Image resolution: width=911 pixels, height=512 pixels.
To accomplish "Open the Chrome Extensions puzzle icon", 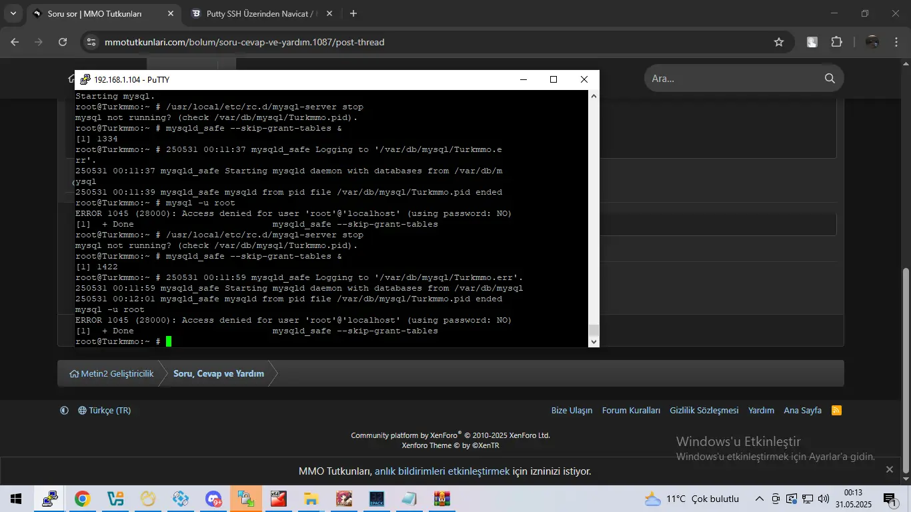I will click(x=836, y=42).
